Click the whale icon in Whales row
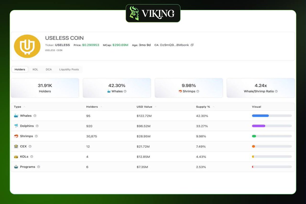The width and height of the screenshot is (306, 204). (16, 116)
